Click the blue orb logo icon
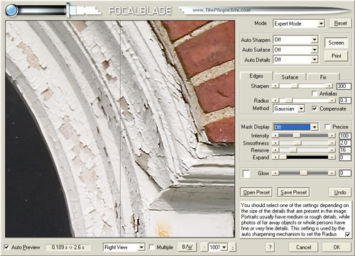The image size is (355, 256). pyautogui.click(x=11, y=11)
